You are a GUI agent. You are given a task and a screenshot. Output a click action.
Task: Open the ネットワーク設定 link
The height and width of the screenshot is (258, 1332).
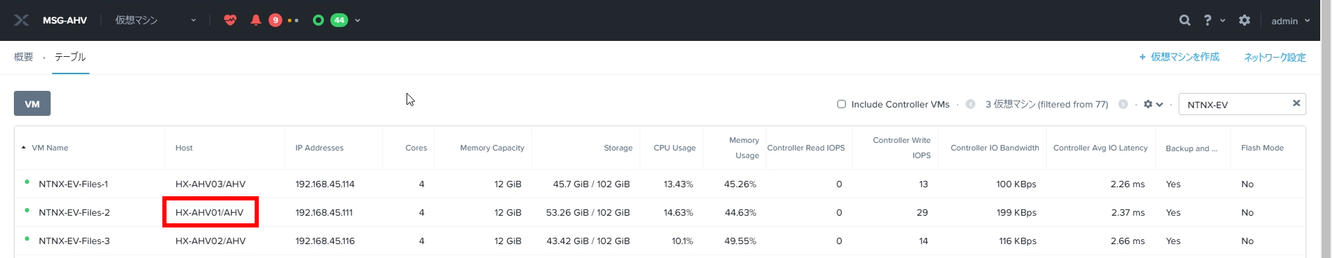tap(1275, 58)
